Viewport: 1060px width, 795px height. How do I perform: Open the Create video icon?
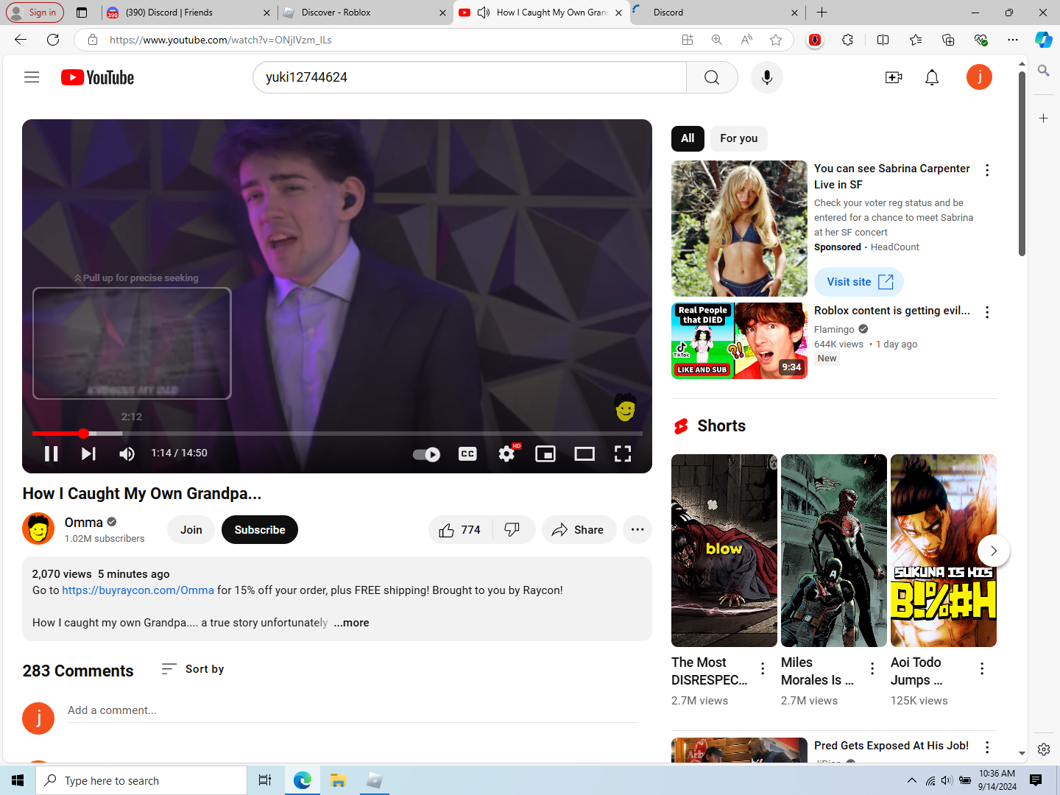point(894,77)
